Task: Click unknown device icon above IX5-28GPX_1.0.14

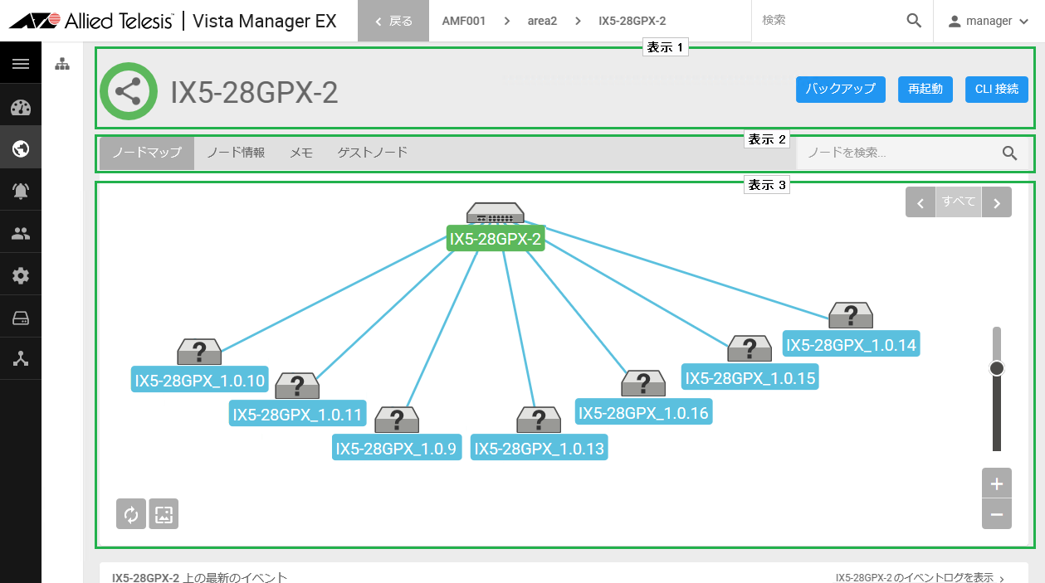Action: point(851,315)
